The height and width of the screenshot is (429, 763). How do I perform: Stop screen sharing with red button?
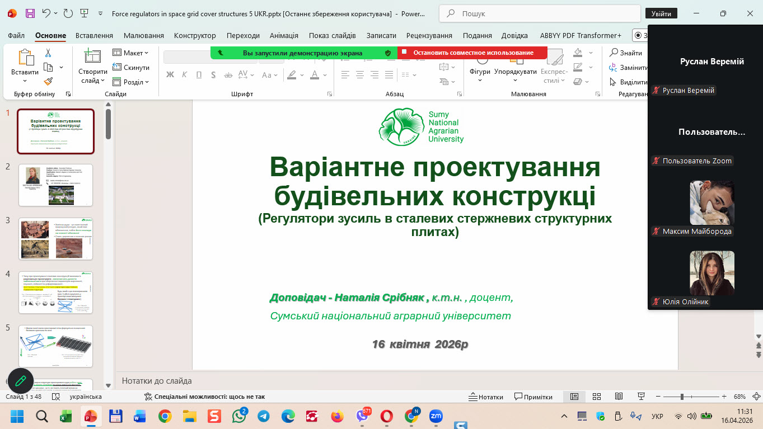tap(472, 53)
